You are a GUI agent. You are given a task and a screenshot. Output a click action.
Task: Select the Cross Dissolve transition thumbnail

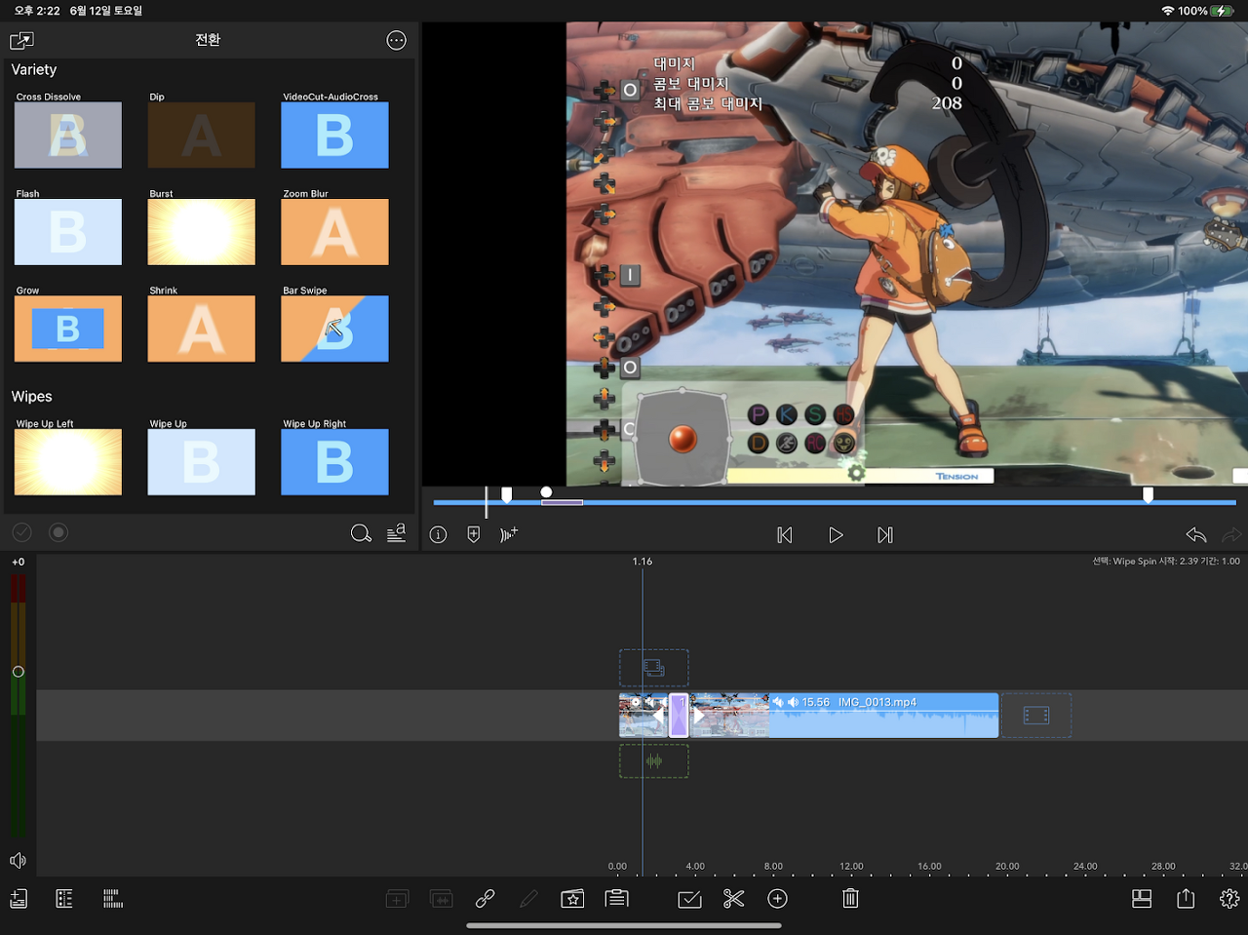(68, 136)
